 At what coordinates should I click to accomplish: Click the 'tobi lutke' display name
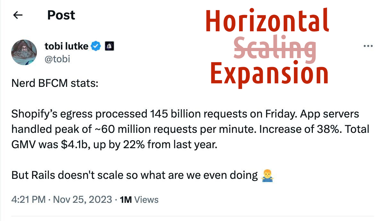(x=66, y=46)
